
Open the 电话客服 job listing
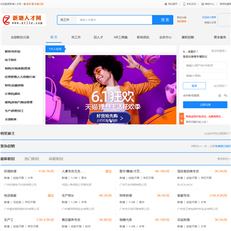[x=10, y=196]
